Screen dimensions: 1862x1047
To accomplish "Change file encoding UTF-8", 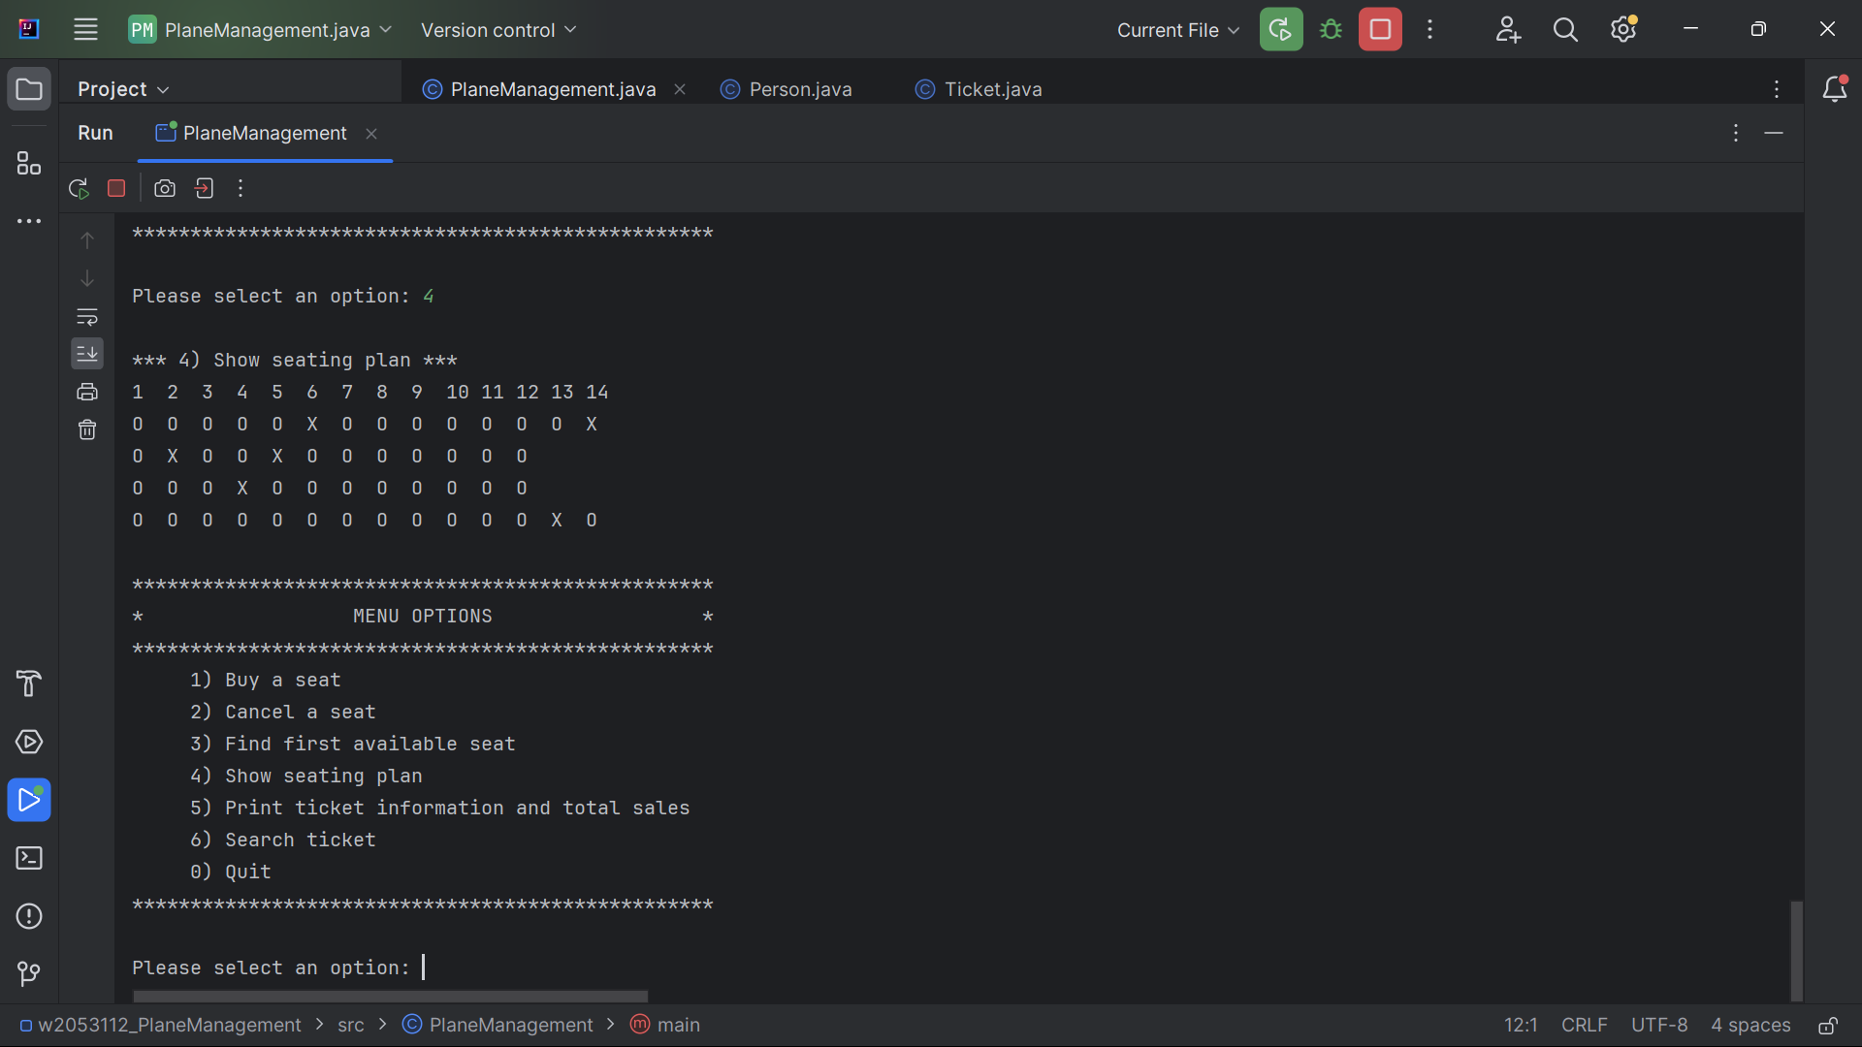I will (1659, 1025).
